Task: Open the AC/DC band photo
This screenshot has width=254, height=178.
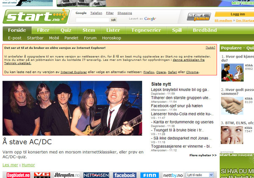Action: click(x=72, y=108)
